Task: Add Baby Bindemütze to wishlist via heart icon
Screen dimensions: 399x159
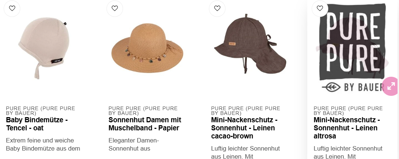Action: (x=12, y=8)
